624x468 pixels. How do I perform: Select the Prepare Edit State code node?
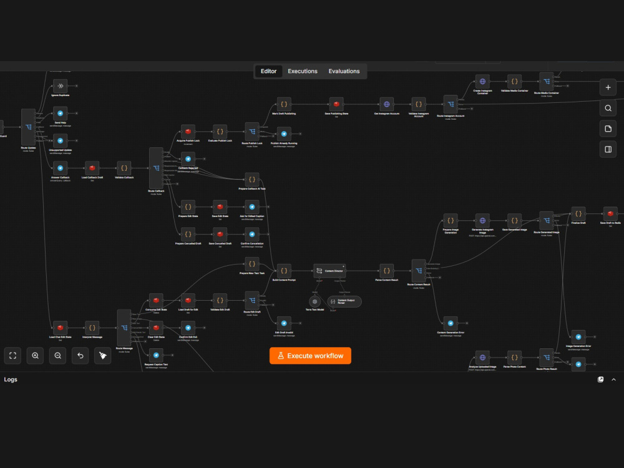pyautogui.click(x=188, y=207)
